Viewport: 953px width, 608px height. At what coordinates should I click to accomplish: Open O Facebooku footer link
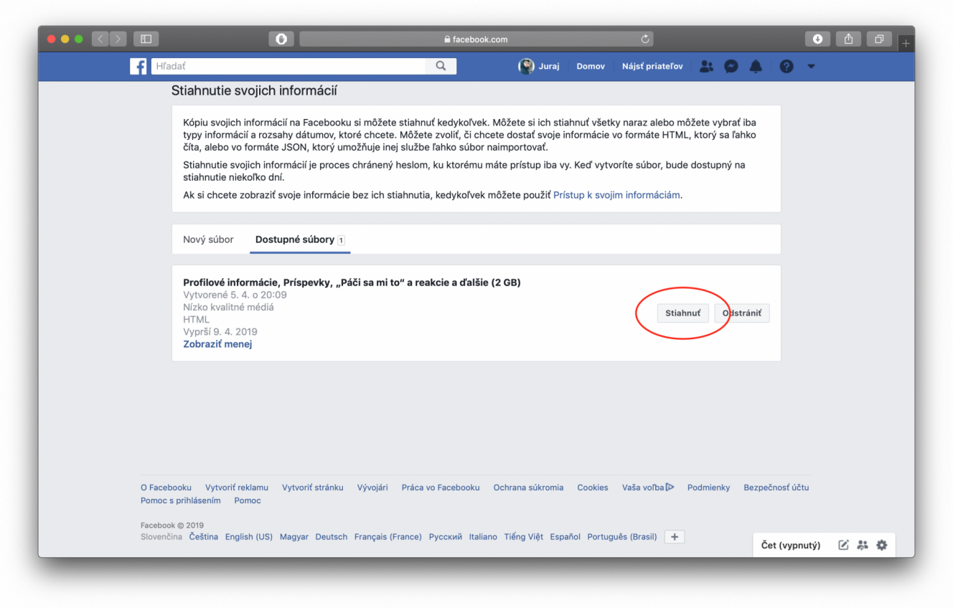coord(166,488)
